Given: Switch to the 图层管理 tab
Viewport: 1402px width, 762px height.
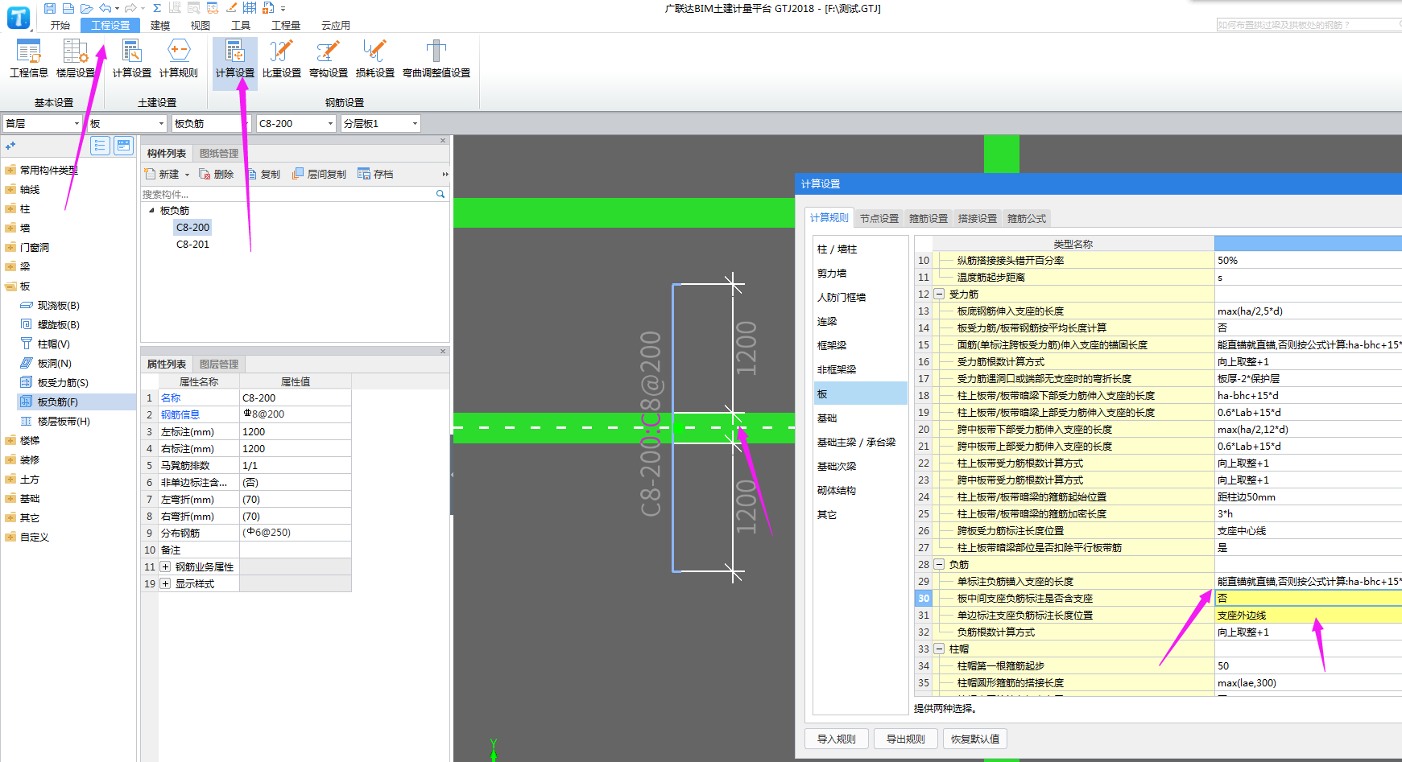Looking at the screenshot, I should [219, 365].
